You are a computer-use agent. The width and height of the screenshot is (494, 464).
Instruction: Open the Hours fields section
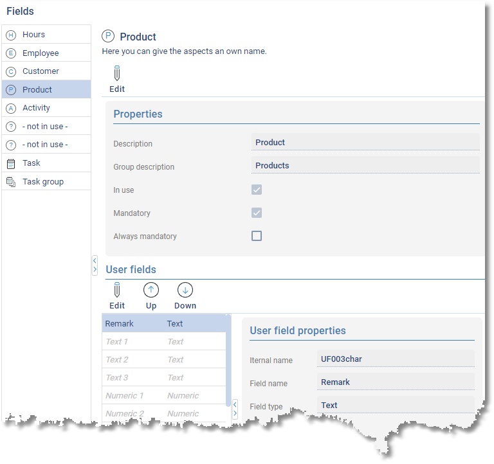46,35
